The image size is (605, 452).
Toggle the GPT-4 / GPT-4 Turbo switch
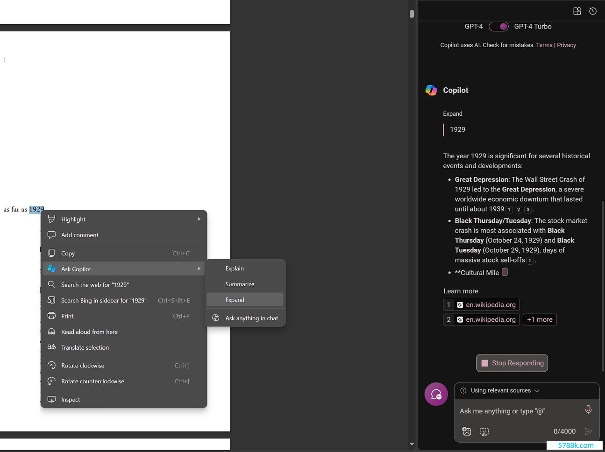pos(498,27)
